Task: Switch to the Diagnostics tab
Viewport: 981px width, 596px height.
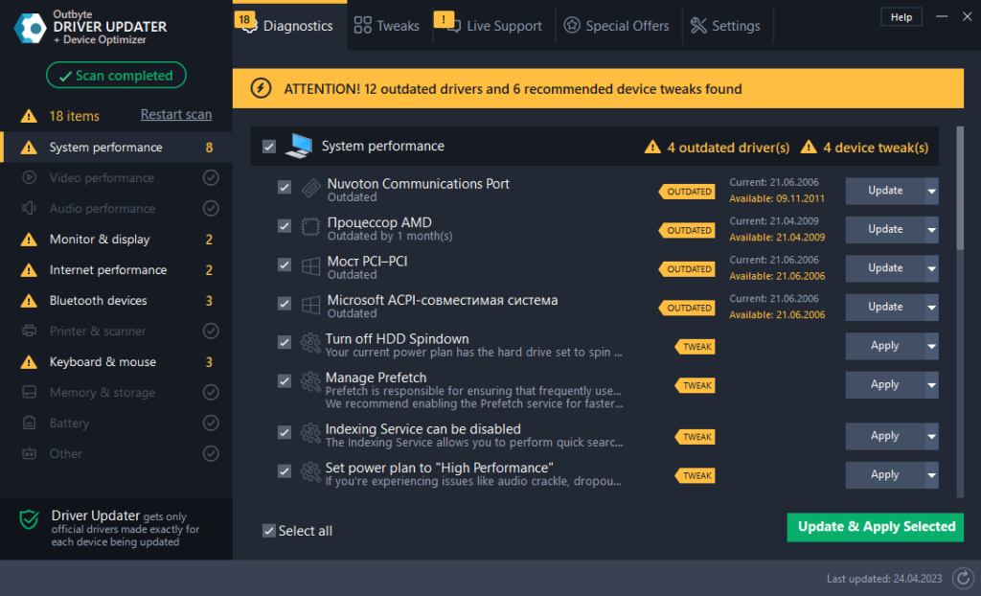Action: (289, 26)
